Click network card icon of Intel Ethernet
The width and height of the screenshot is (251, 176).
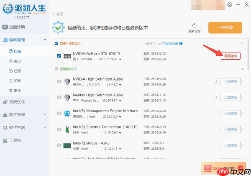[x=67, y=129]
